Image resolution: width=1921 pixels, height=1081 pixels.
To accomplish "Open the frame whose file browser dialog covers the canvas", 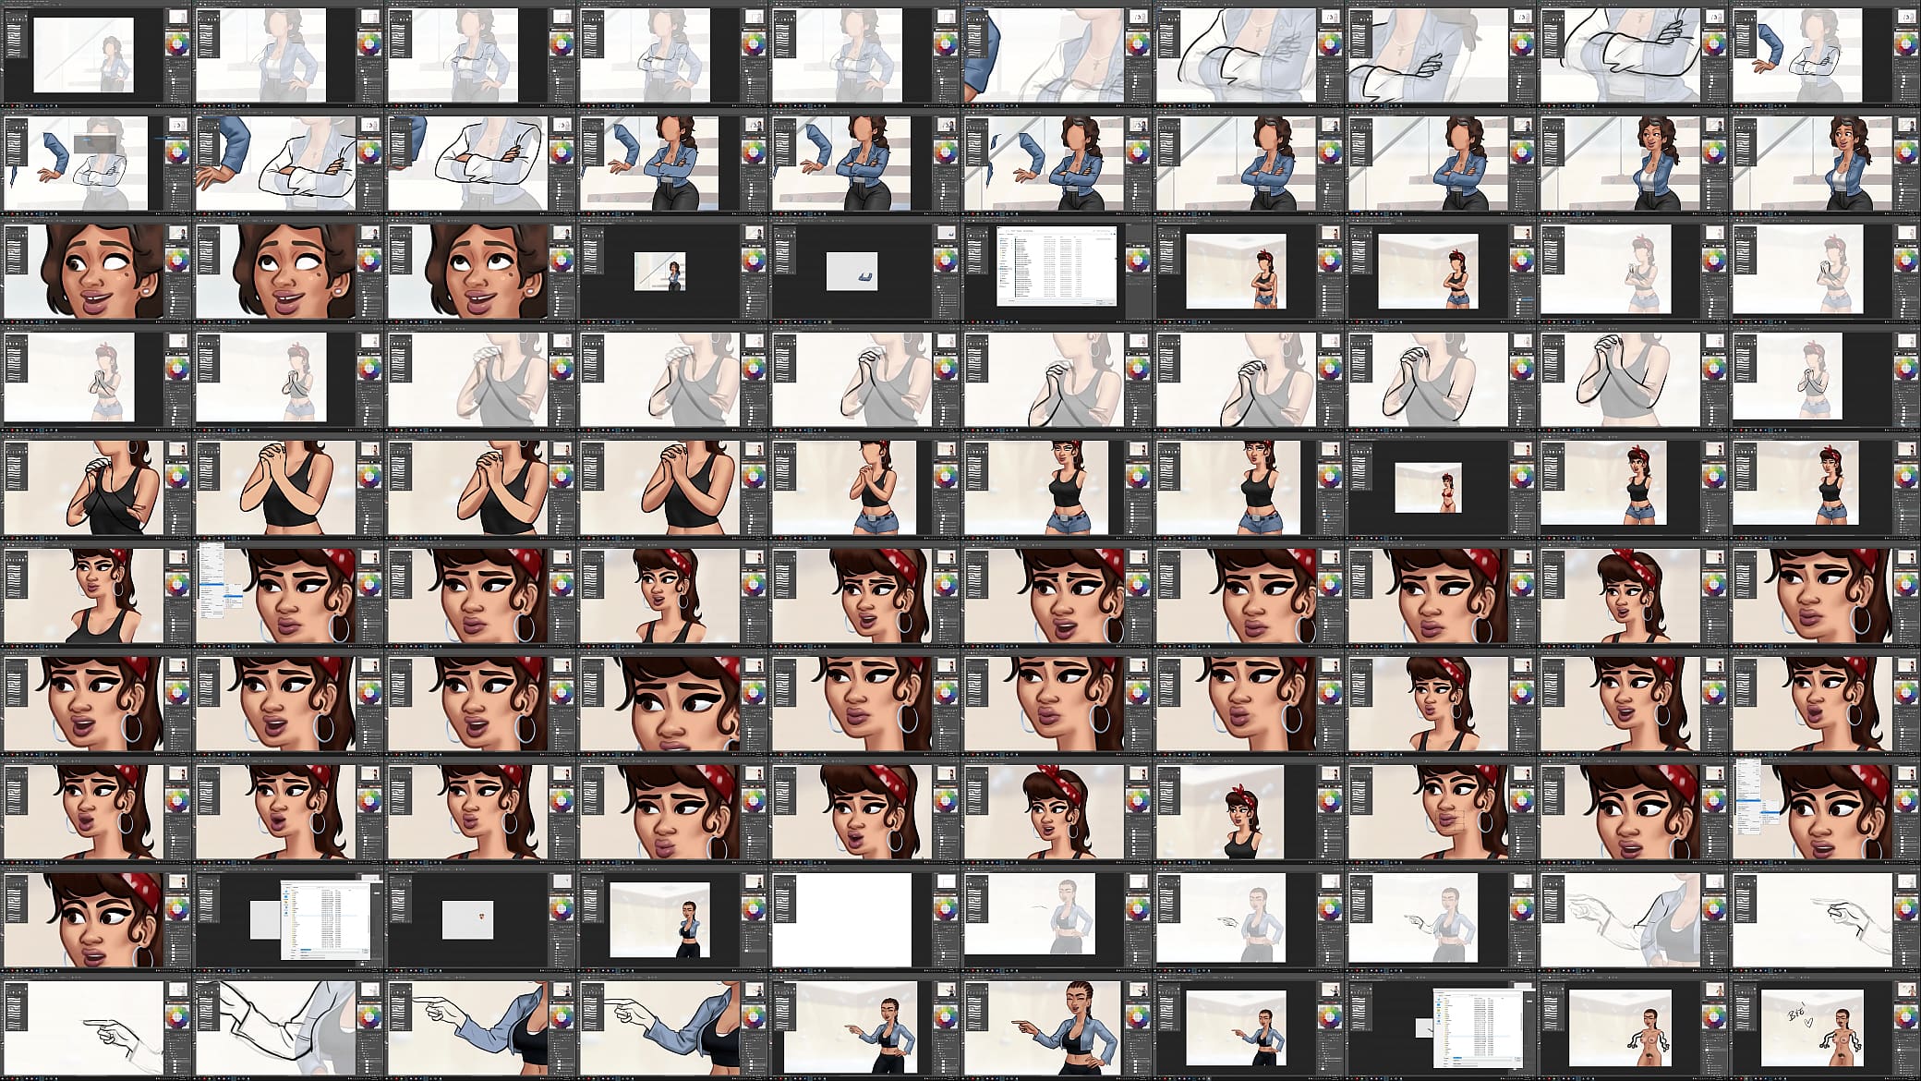I will [1057, 271].
